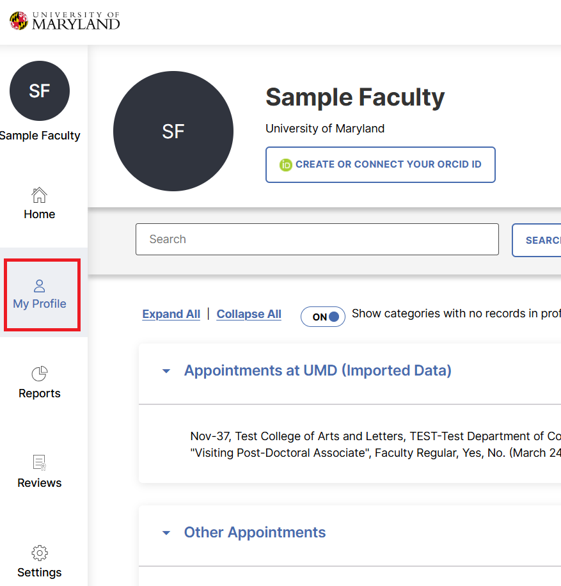Open Settings using the gear icon
Viewport: 561px width, 586px height.
coord(39,553)
